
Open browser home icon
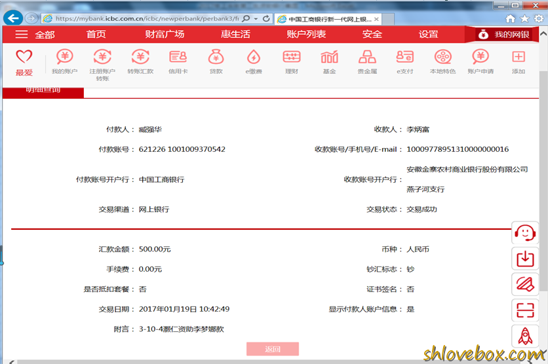[x=510, y=18]
